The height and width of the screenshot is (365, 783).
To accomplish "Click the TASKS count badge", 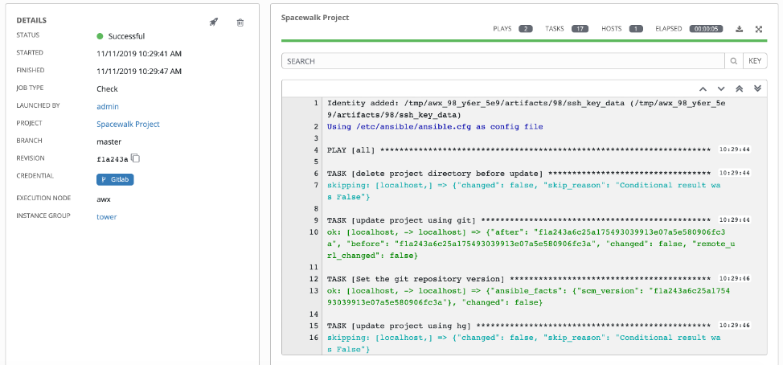I will pyautogui.click(x=580, y=29).
